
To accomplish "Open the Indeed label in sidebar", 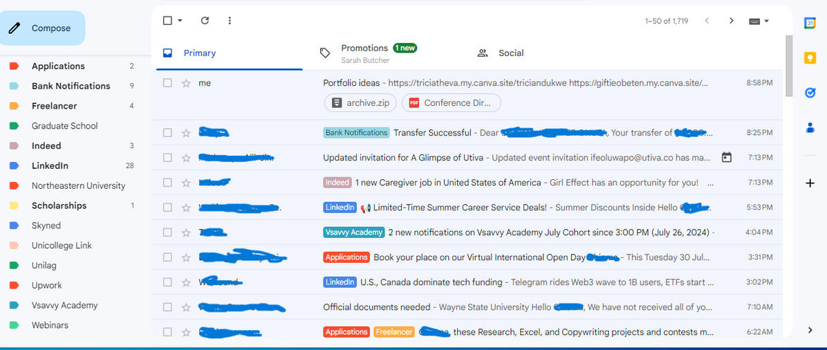I will point(46,146).
